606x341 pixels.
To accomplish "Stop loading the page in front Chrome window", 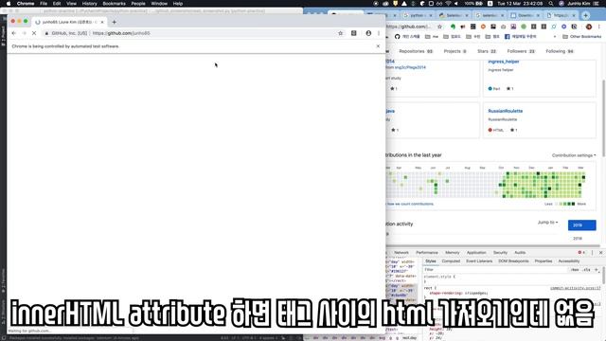I will (x=34, y=33).
